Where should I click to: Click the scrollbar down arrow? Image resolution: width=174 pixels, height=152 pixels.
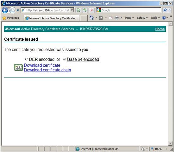click(x=170, y=143)
